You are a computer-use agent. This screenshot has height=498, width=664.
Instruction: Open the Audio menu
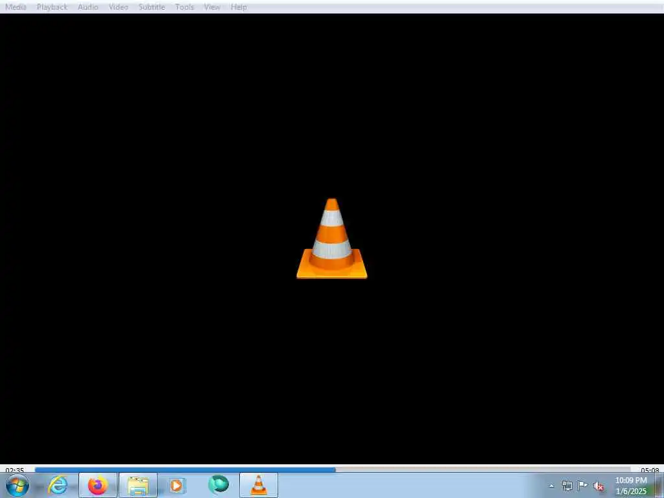tap(88, 7)
